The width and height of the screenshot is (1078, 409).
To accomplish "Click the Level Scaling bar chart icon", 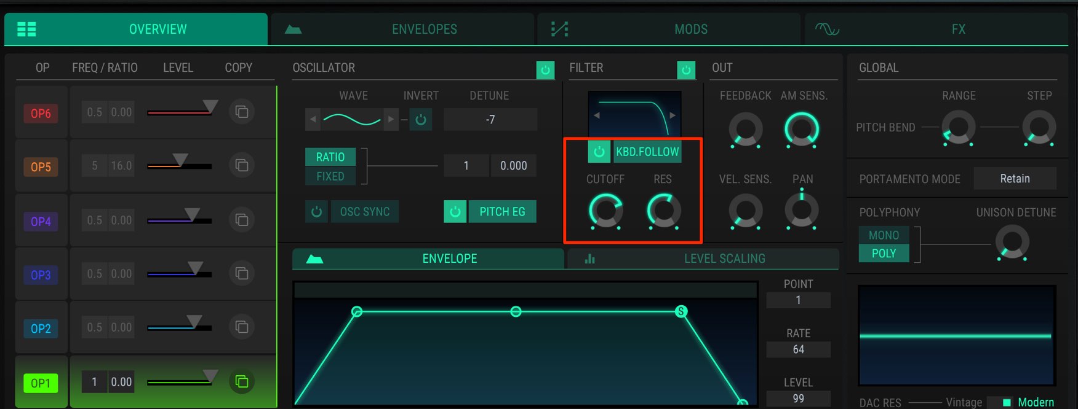I will (589, 259).
